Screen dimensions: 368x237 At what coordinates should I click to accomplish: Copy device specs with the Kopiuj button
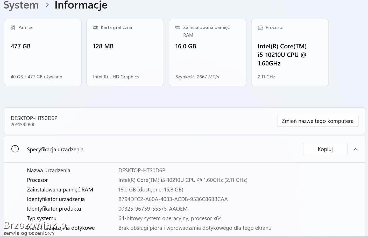[325, 149]
